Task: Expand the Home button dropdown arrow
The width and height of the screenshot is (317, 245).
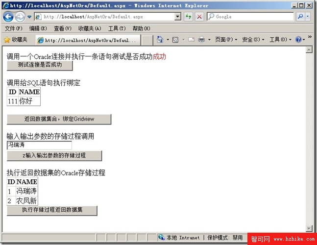Action: (x=168, y=40)
